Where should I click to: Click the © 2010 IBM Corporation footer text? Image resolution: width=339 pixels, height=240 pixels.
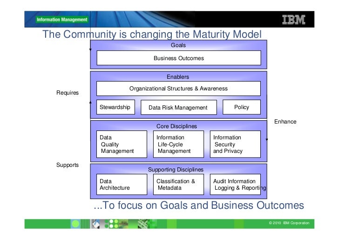tap(289, 223)
